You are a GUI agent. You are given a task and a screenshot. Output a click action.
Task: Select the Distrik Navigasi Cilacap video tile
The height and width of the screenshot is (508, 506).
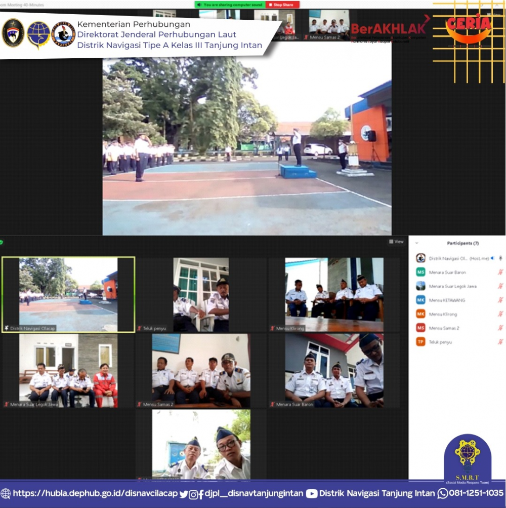click(x=68, y=294)
